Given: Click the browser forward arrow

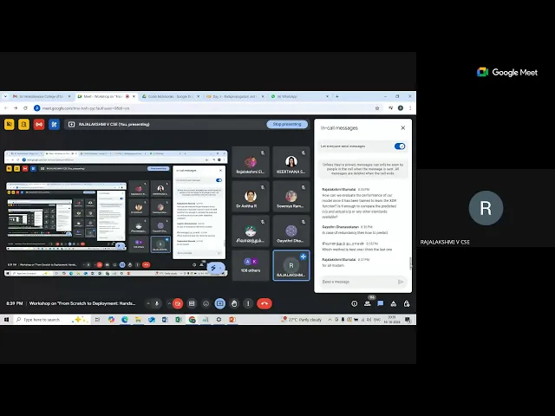Looking at the screenshot, I should [x=16, y=108].
